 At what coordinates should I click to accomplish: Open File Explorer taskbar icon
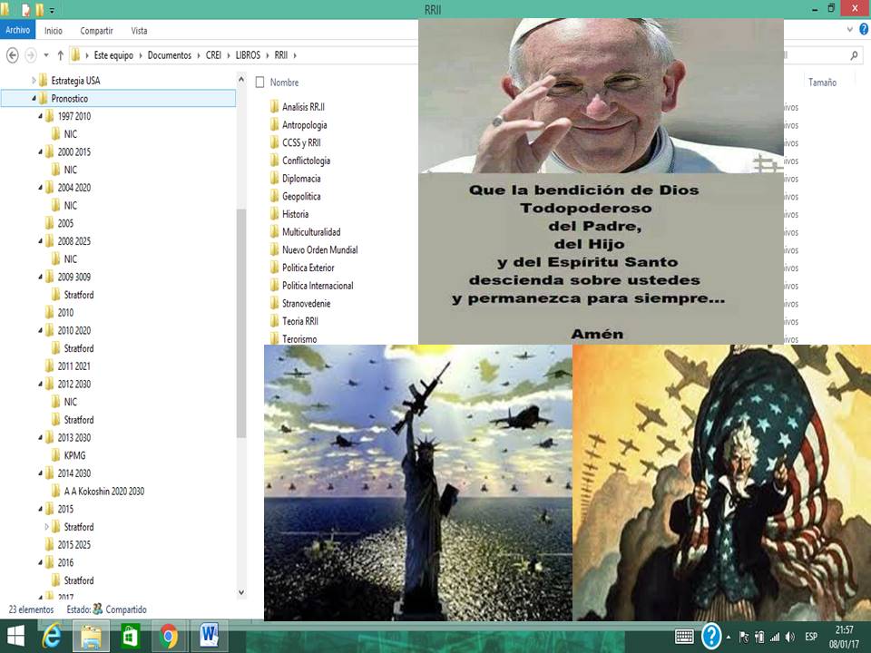point(91,637)
